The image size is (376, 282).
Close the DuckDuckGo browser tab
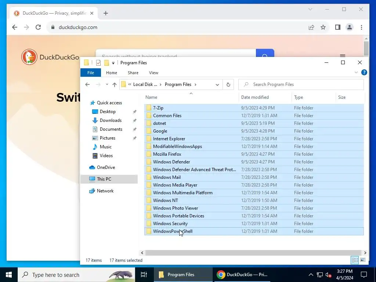tap(91, 13)
